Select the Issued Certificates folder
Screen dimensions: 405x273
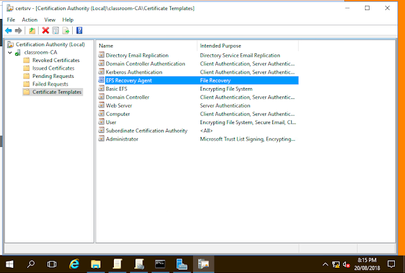53,68
